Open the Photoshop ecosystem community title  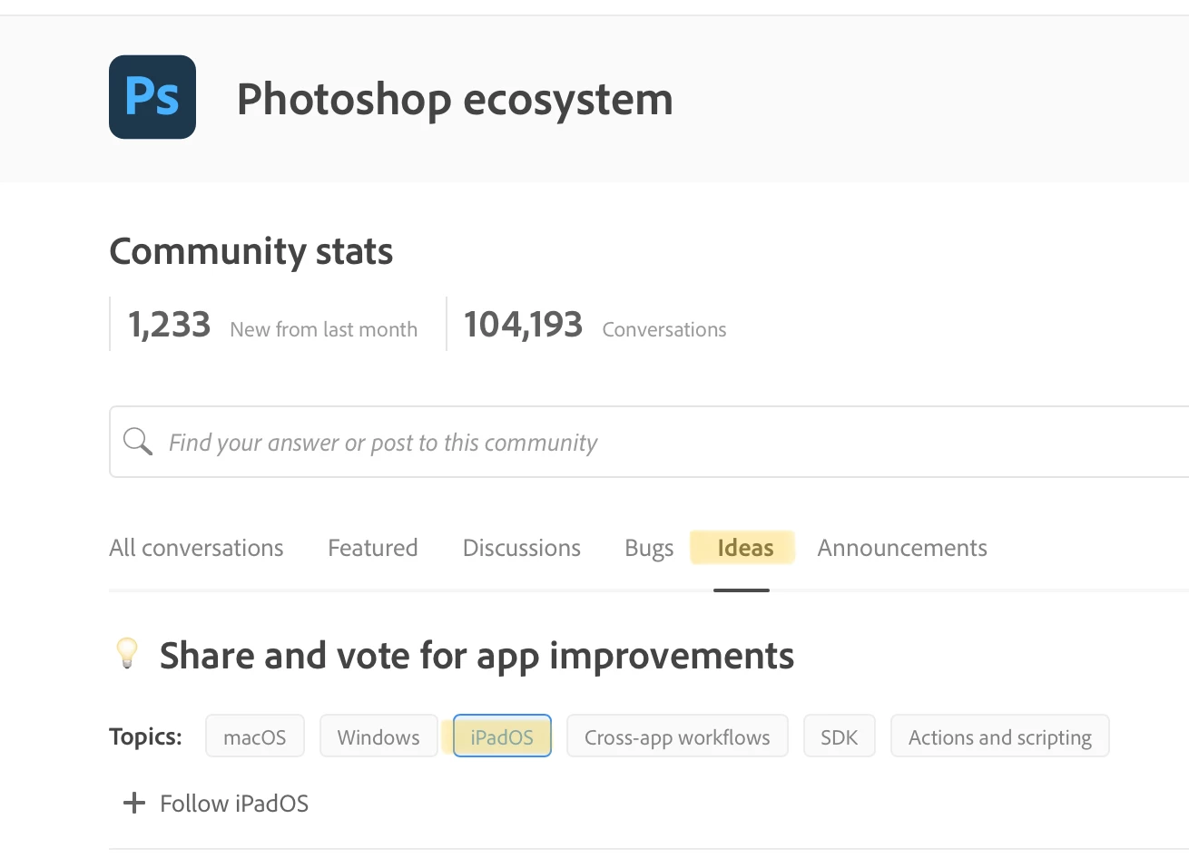(455, 99)
